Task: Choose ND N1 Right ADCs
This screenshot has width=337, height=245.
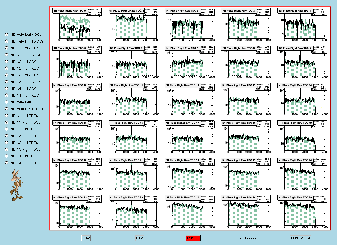Action: click(x=6, y=55)
